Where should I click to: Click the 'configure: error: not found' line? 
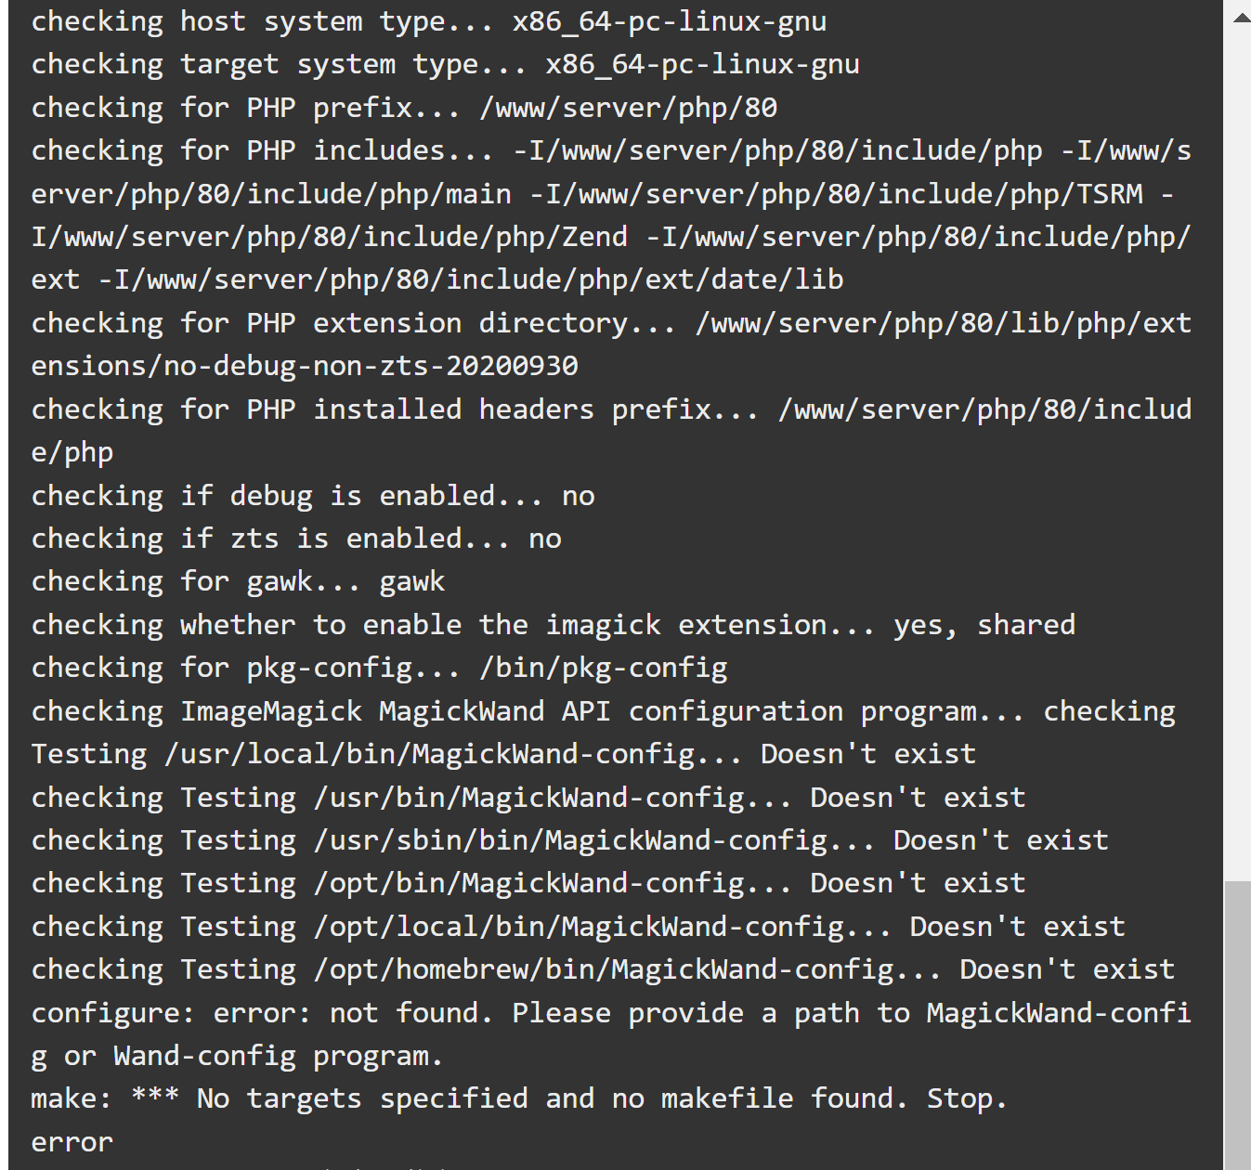pos(611,1034)
